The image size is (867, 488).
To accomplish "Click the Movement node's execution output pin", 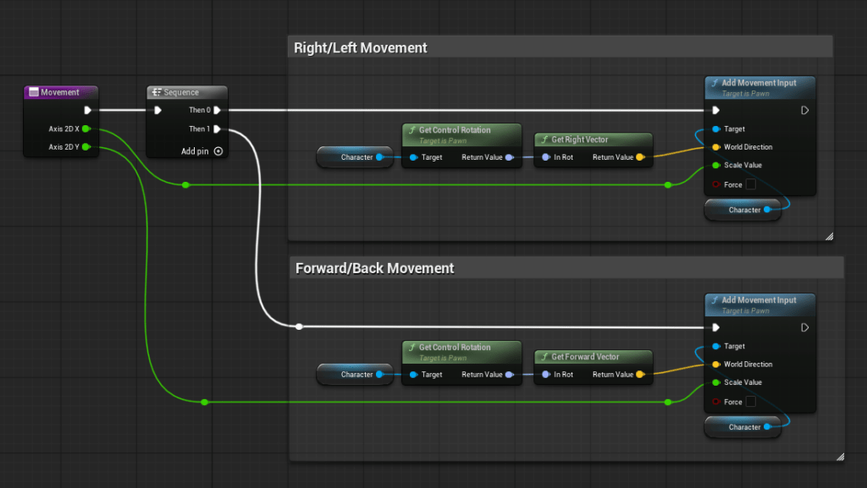I will 87,110.
